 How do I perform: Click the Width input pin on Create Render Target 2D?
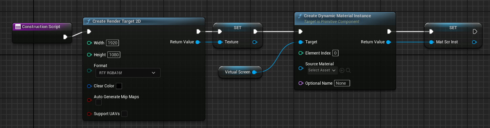tap(89, 43)
